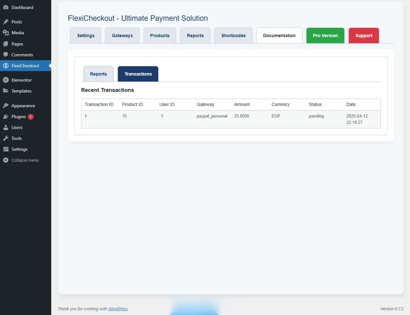Viewport: 410px width, 315px height.
Task: Click the red Support button
Action: tap(364, 36)
